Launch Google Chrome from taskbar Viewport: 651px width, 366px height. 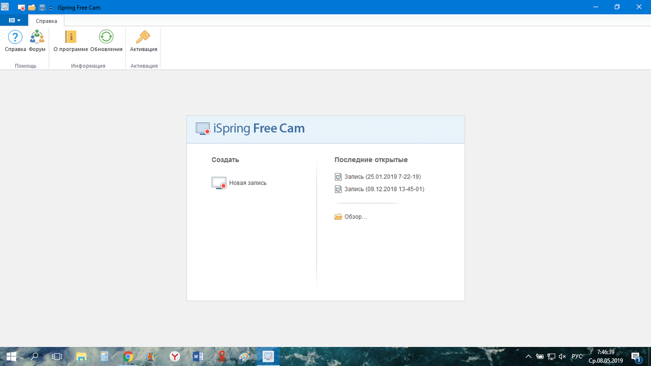pyautogui.click(x=128, y=356)
